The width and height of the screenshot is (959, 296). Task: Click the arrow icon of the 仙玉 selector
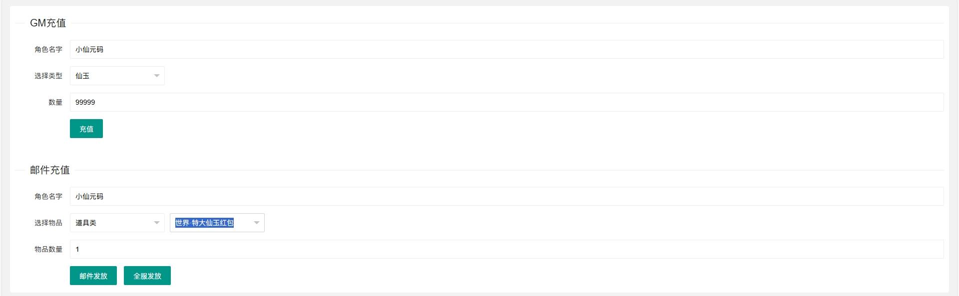(157, 76)
